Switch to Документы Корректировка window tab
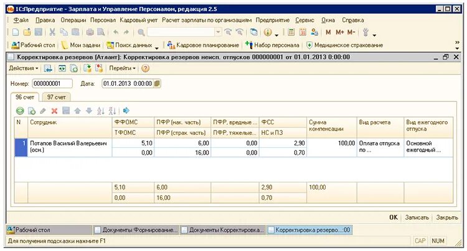The image size is (467, 251). (x=223, y=230)
